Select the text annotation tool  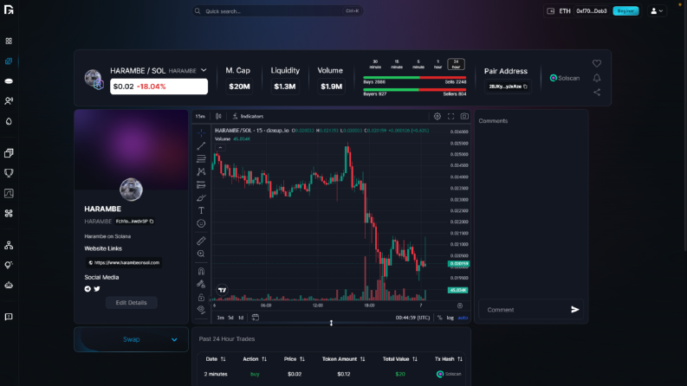(x=201, y=210)
